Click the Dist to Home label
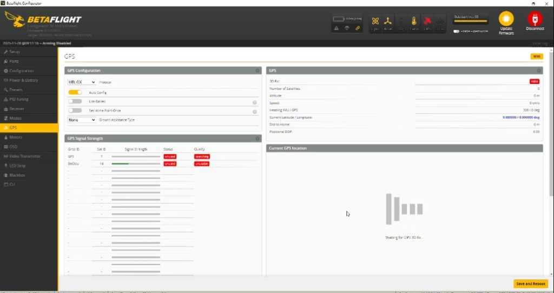Screen dimensions: 554x293 coord(280,125)
